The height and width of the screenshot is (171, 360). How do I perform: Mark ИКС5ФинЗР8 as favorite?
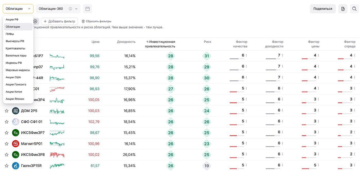6,155
